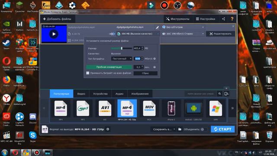Click the bitrate Мбит/с input field
277x156 pixels.
click(x=138, y=58)
